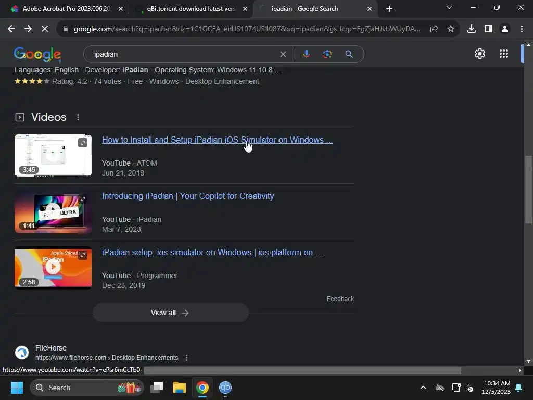
Task: Open Introducing iPadian Copilot for Creativity link
Action: [188, 196]
